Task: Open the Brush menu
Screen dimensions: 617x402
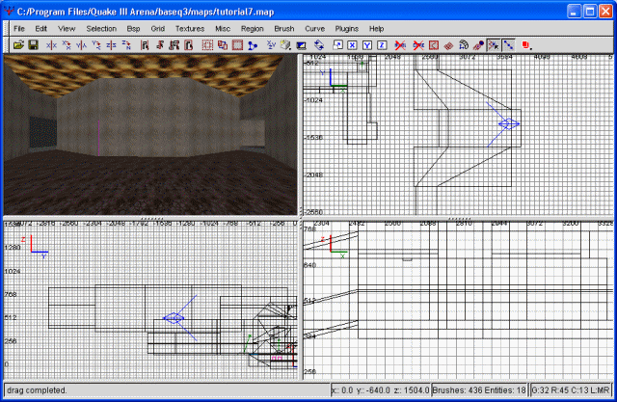Action: pos(284,29)
